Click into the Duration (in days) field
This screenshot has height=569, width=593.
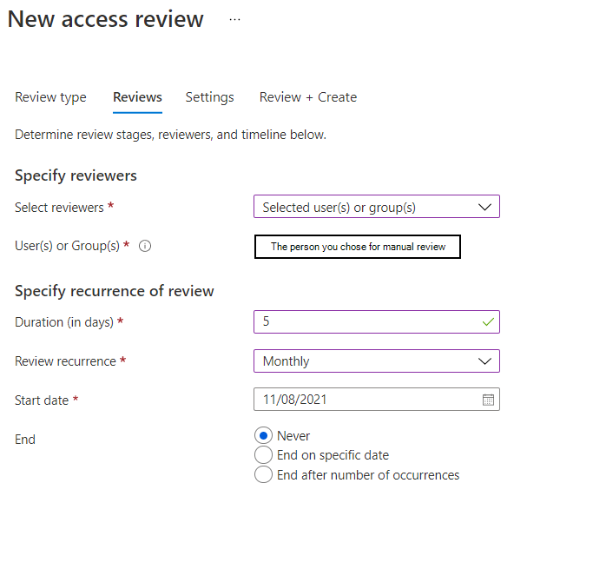pyautogui.click(x=365, y=321)
